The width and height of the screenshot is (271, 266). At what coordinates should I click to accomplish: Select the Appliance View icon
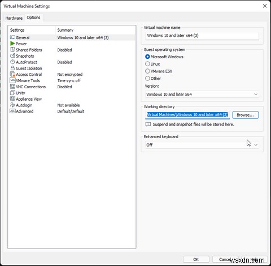12,99
